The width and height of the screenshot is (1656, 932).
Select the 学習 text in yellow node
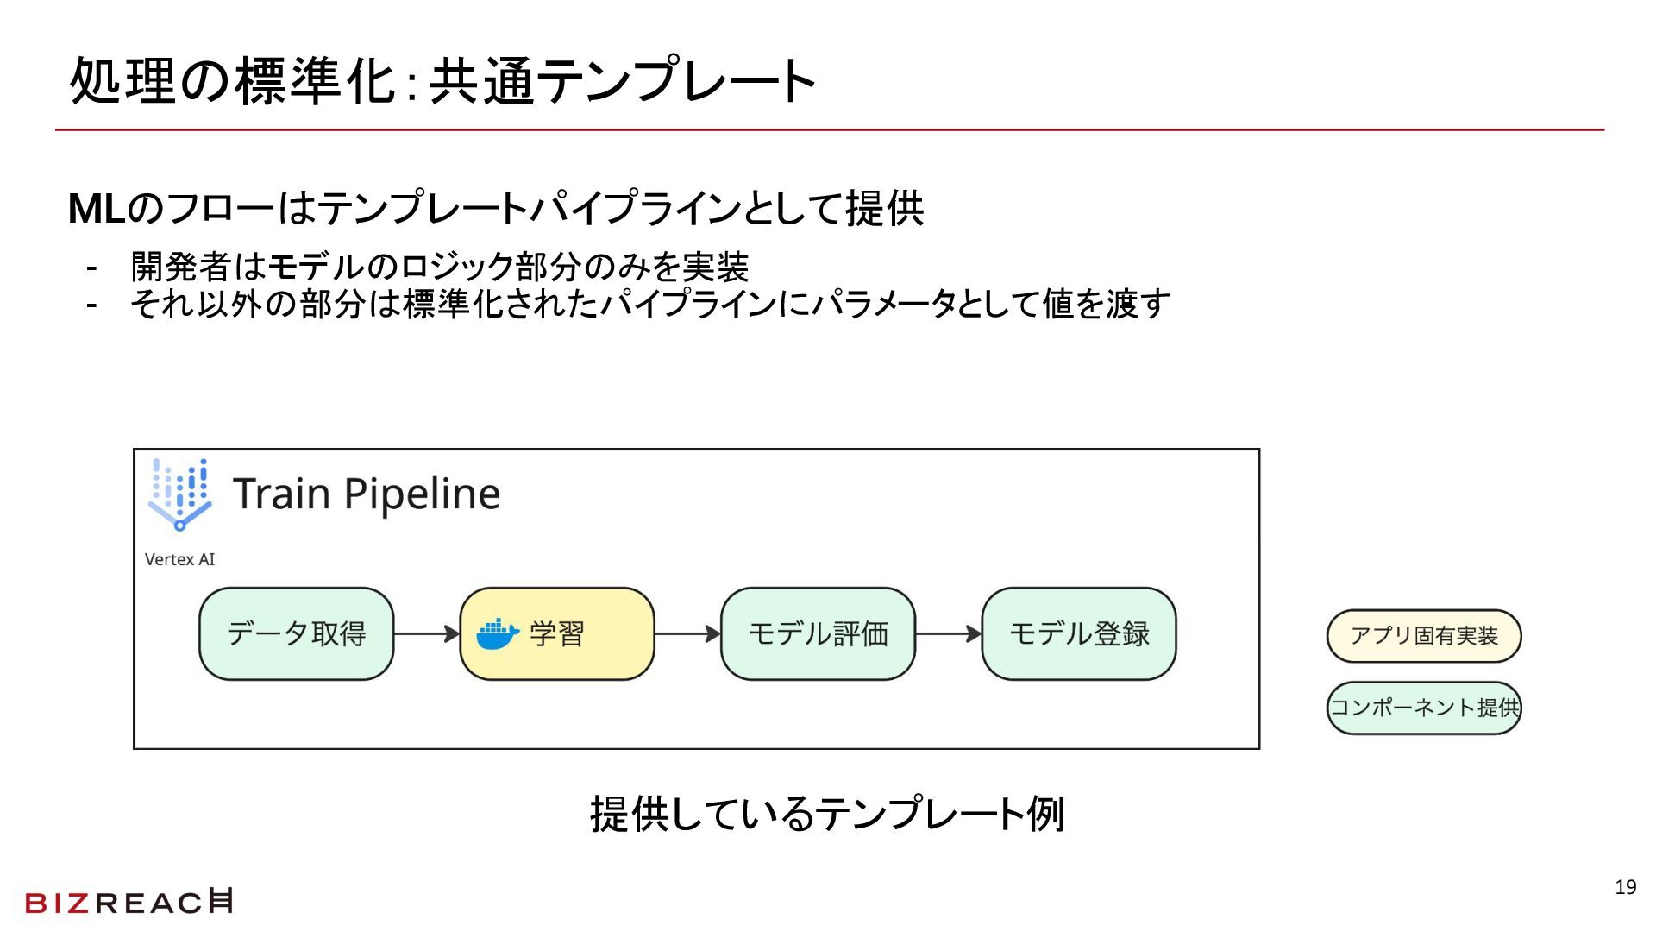pyautogui.click(x=557, y=634)
